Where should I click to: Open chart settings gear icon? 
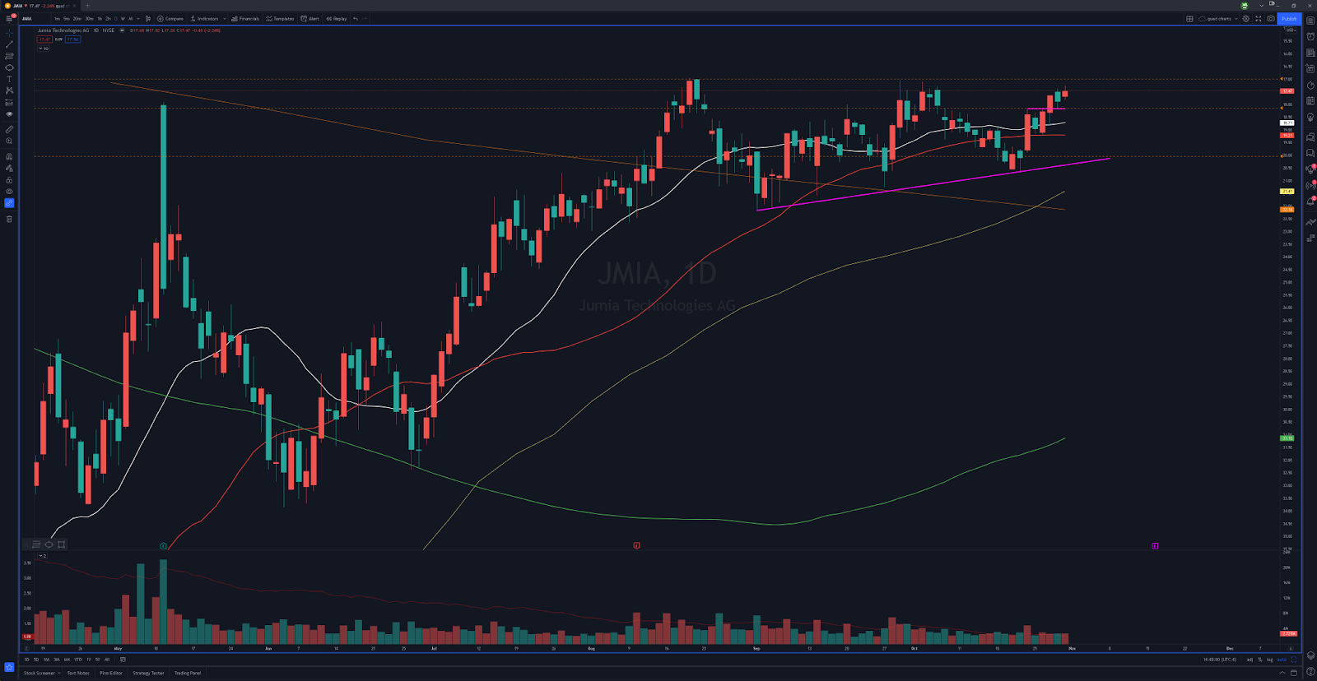(1245, 19)
